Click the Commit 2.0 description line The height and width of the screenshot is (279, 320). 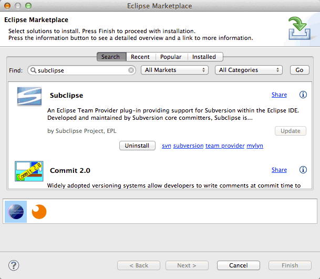(x=174, y=185)
